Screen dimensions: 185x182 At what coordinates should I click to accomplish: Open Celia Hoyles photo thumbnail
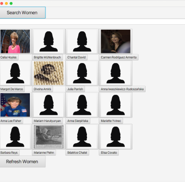pyautogui.click(x=15, y=41)
